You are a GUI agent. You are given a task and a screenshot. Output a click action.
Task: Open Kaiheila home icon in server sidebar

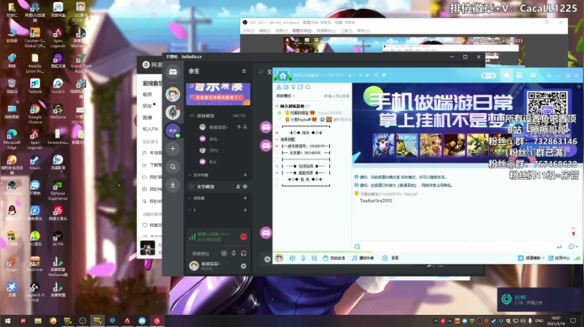pos(173,72)
